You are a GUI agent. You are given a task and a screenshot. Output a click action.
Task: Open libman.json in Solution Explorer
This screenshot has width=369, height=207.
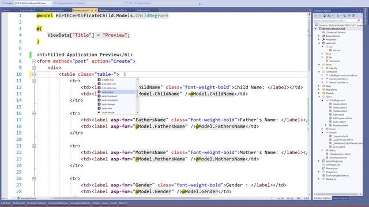[x=332, y=168]
